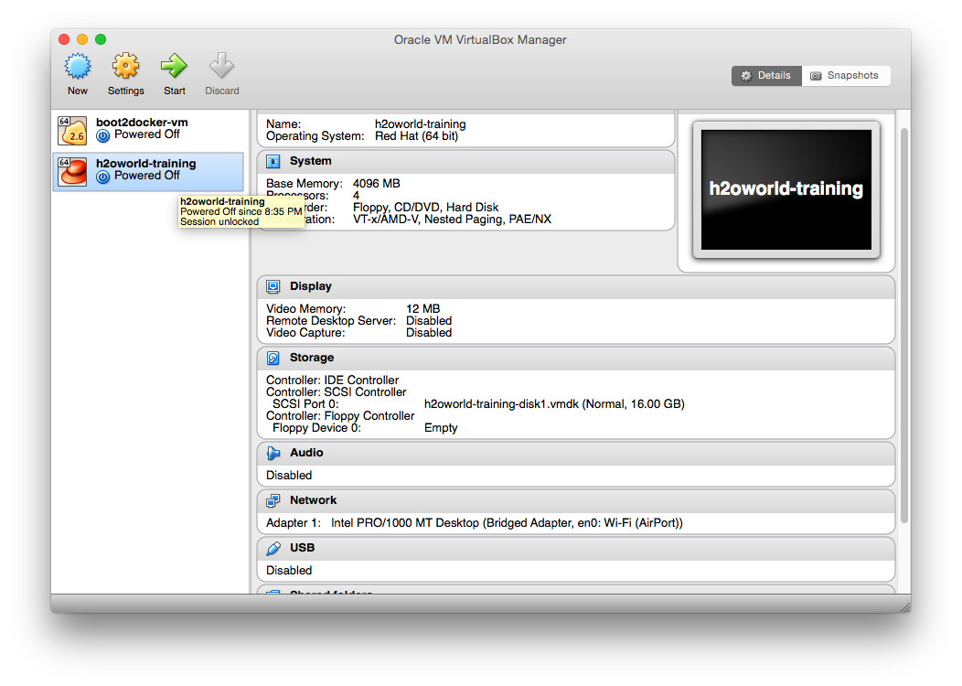Viewport: 962px width, 686px height.
Task: Click the Floppy Device 0 row label
Action: point(316,428)
